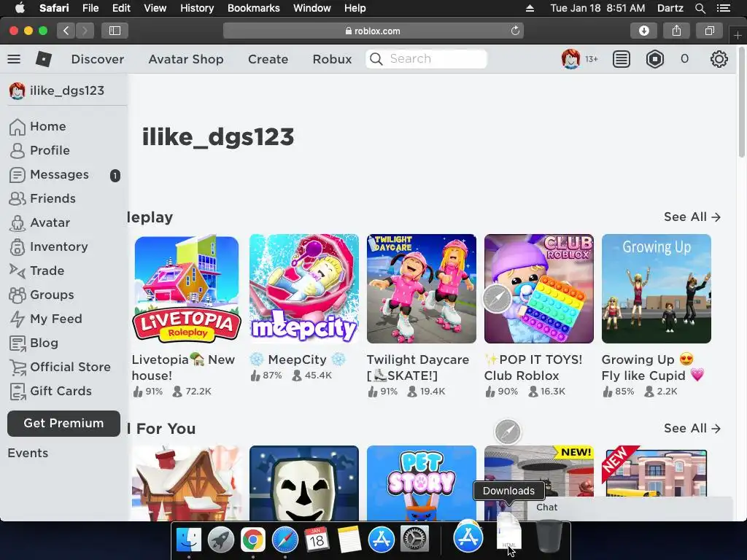Click ilike_dgs123 username in sidebar
747x560 pixels.
coord(67,90)
